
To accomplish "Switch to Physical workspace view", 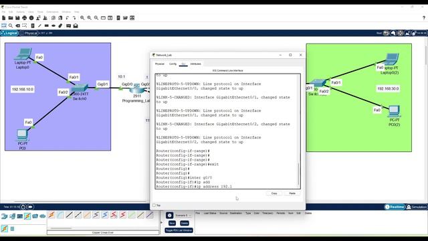I will tap(29, 33).
